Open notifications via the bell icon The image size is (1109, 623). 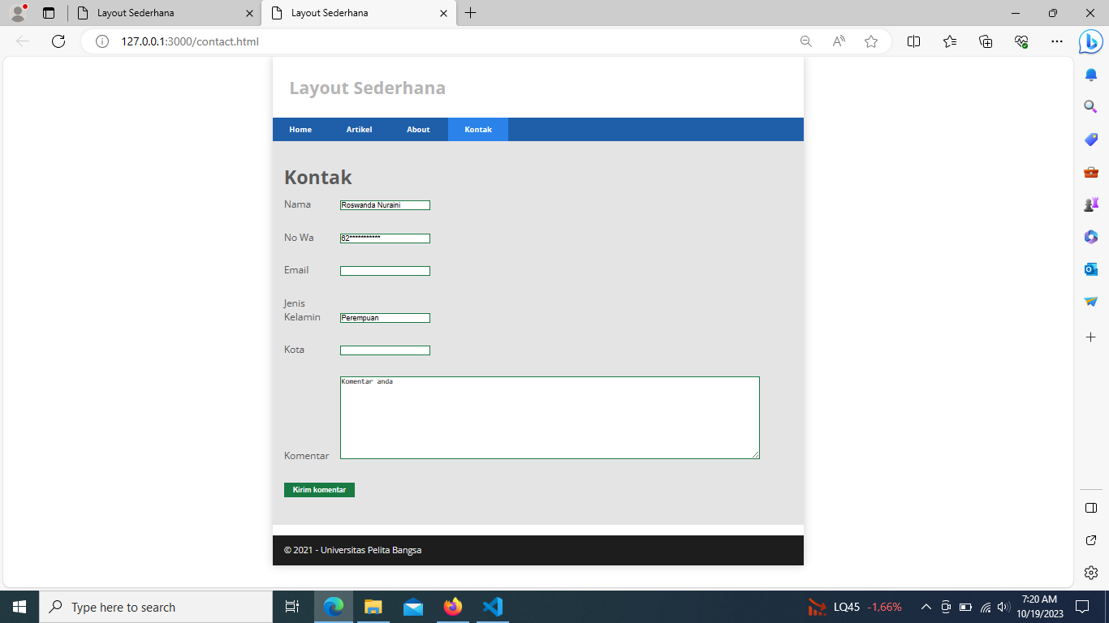pyautogui.click(x=1090, y=74)
